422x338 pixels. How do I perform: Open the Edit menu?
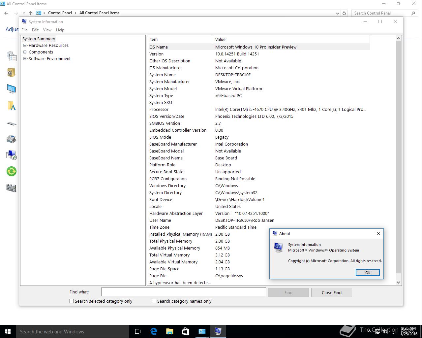pos(35,30)
